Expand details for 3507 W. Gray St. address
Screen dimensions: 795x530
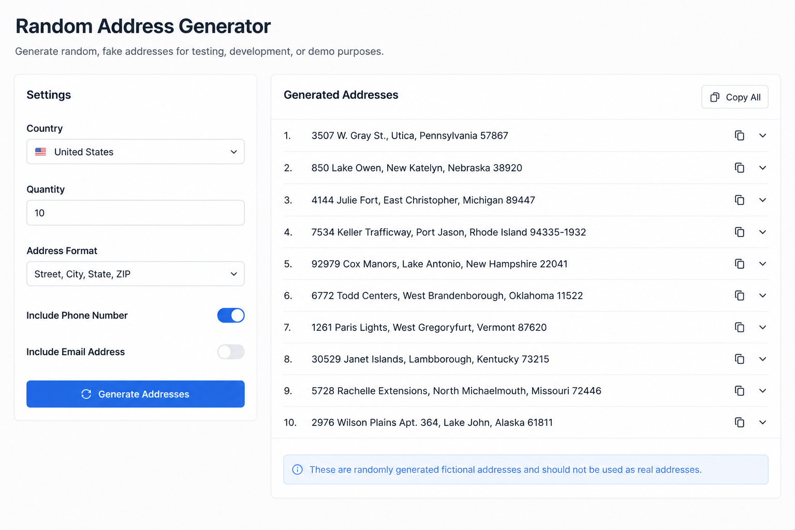click(762, 136)
